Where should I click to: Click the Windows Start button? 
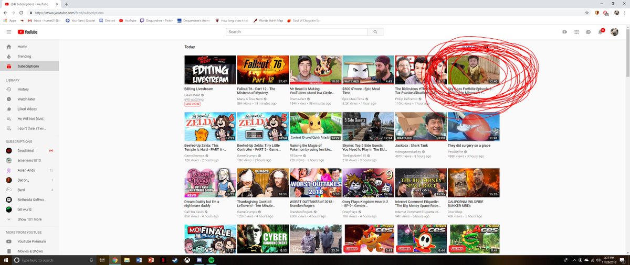5,260
